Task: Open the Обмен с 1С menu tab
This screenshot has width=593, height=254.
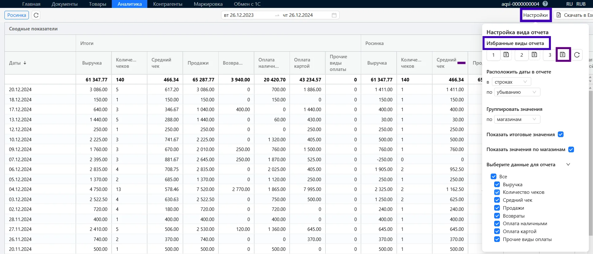Action: (x=247, y=4)
